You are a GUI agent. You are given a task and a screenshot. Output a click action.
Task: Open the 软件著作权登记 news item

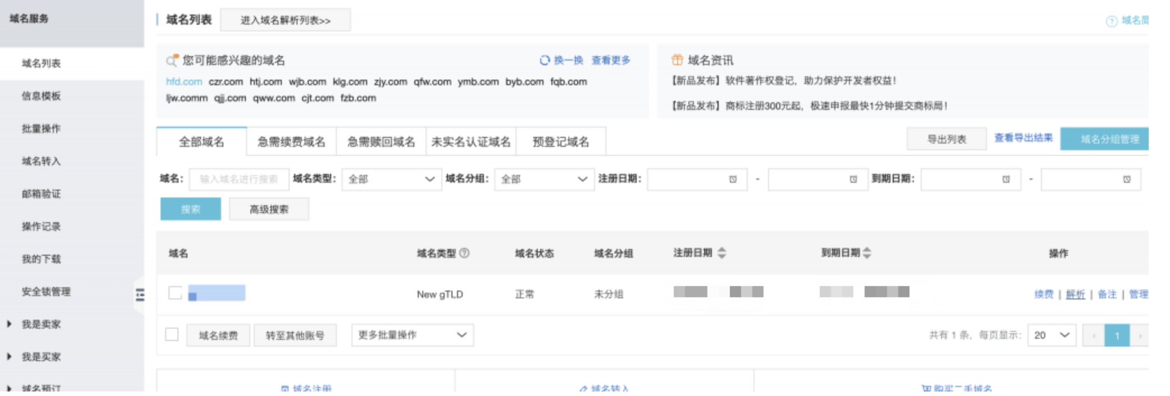coord(784,81)
